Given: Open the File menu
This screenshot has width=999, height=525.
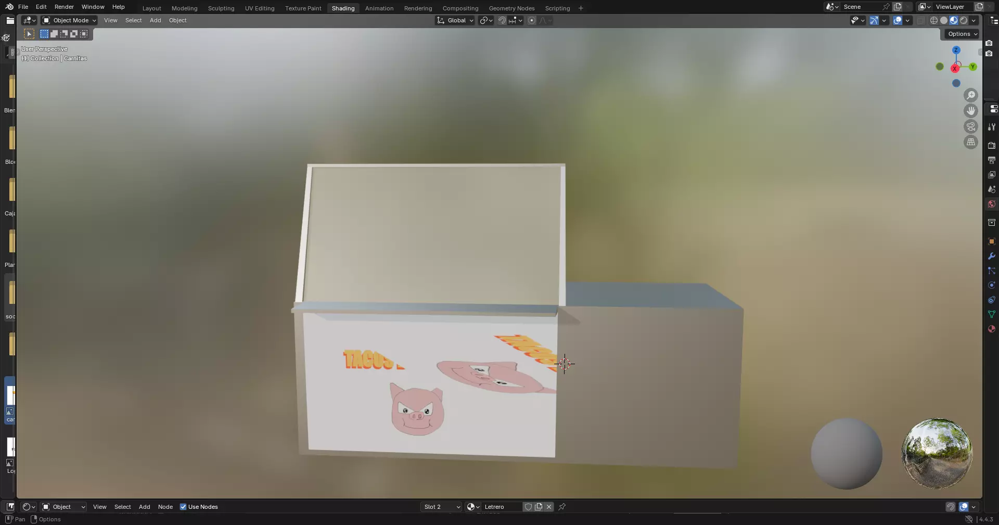Looking at the screenshot, I should 23,7.
